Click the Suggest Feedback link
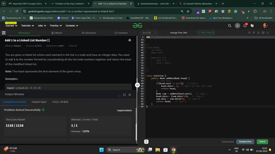The image size is (275, 154). (x=124, y=111)
